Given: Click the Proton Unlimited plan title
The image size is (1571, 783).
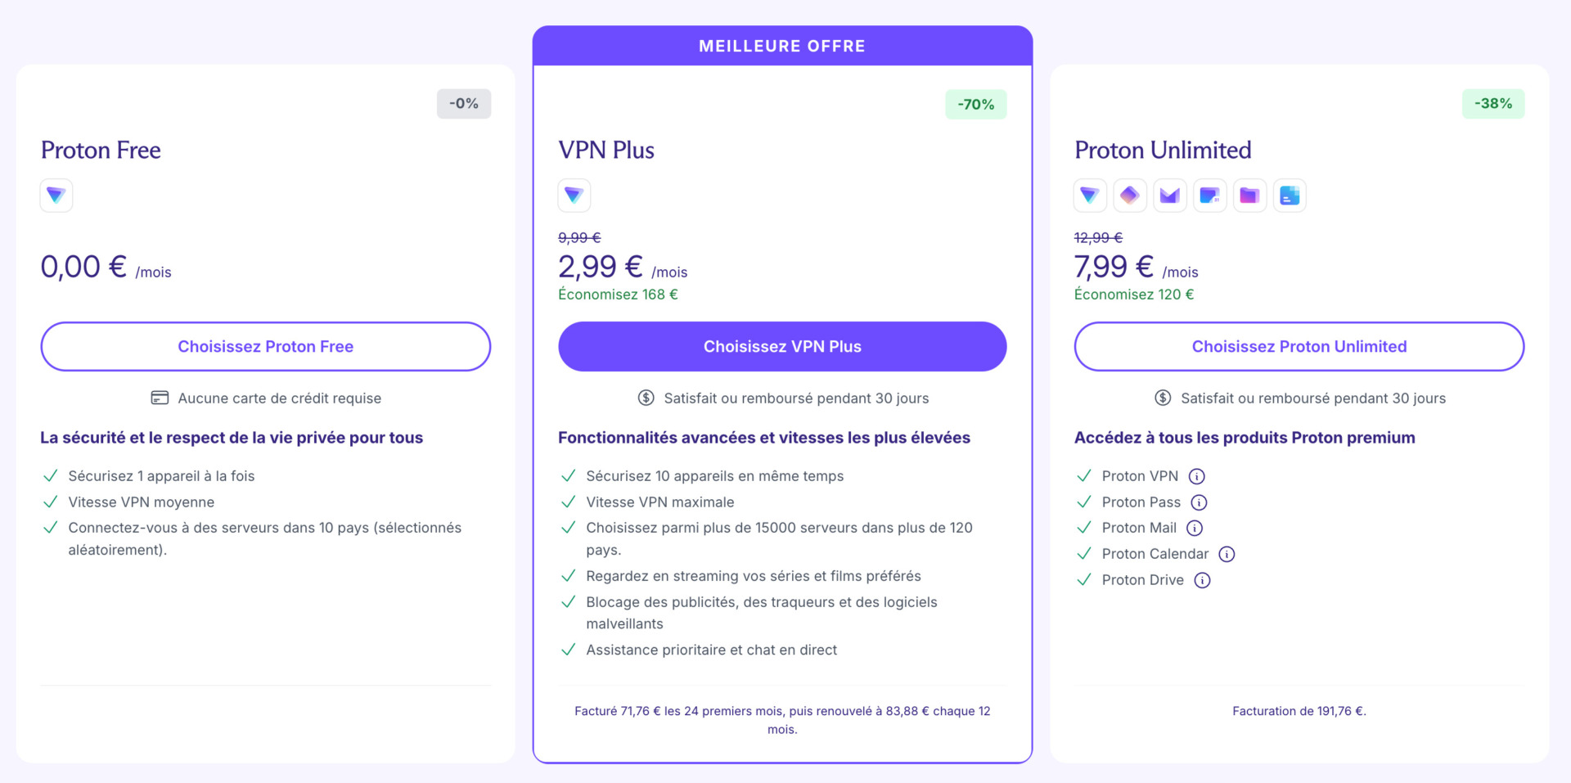Looking at the screenshot, I should (x=1162, y=150).
